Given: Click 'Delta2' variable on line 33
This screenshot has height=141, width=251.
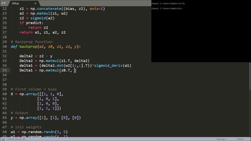Looking at the screenshot, I should coord(26,61).
